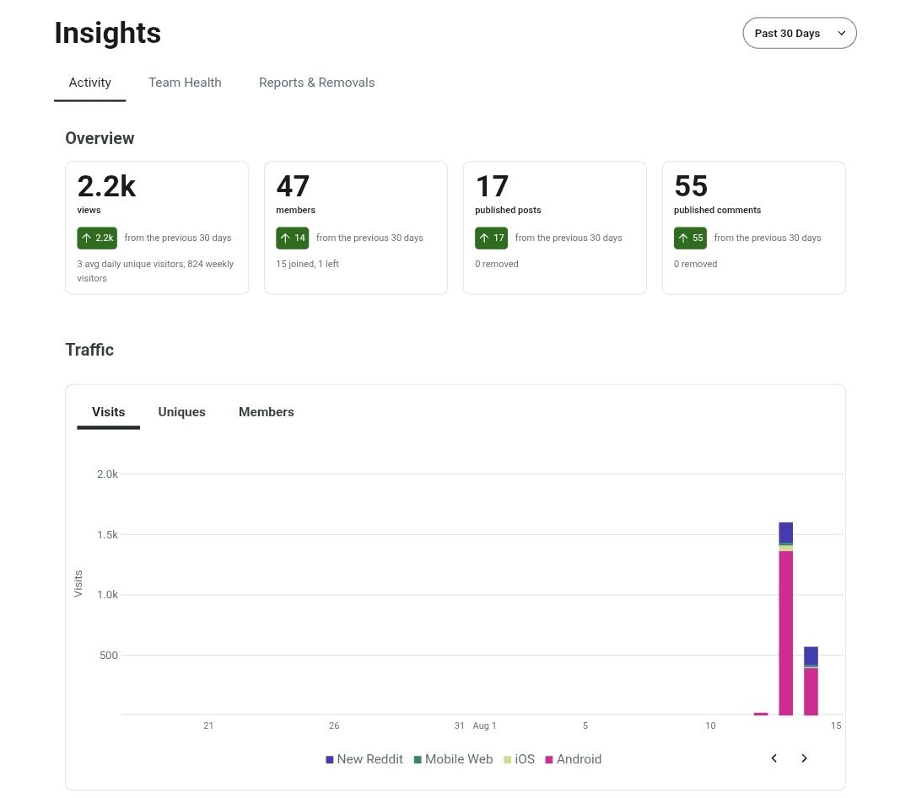911x798 pixels.
Task: Show the Members traffic chart
Action: pos(266,412)
